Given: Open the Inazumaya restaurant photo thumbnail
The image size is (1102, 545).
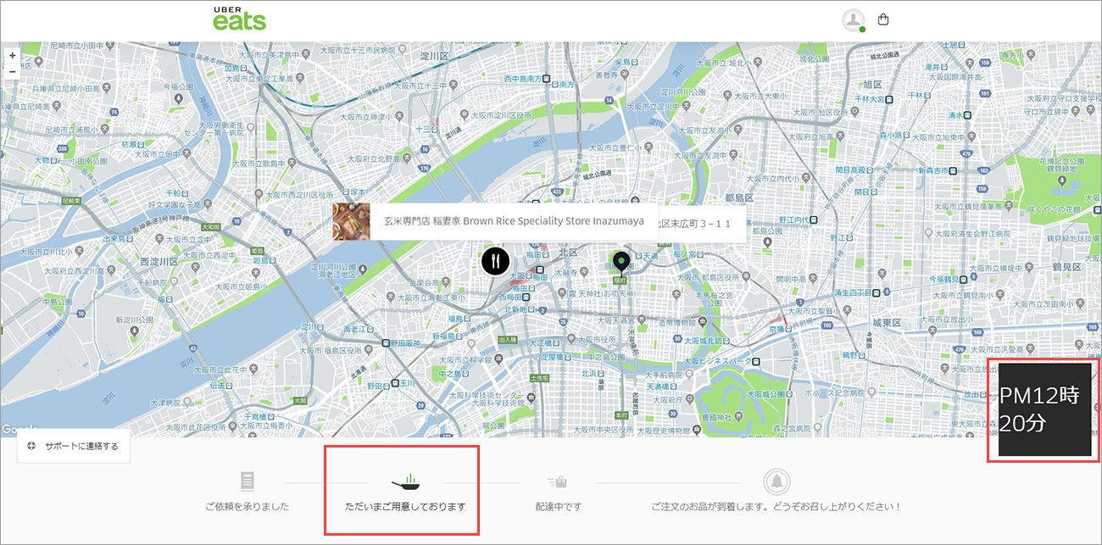Looking at the screenshot, I should pos(351,221).
